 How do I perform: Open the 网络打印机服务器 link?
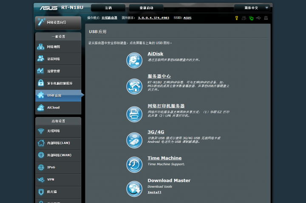pyautogui.click(x=166, y=106)
